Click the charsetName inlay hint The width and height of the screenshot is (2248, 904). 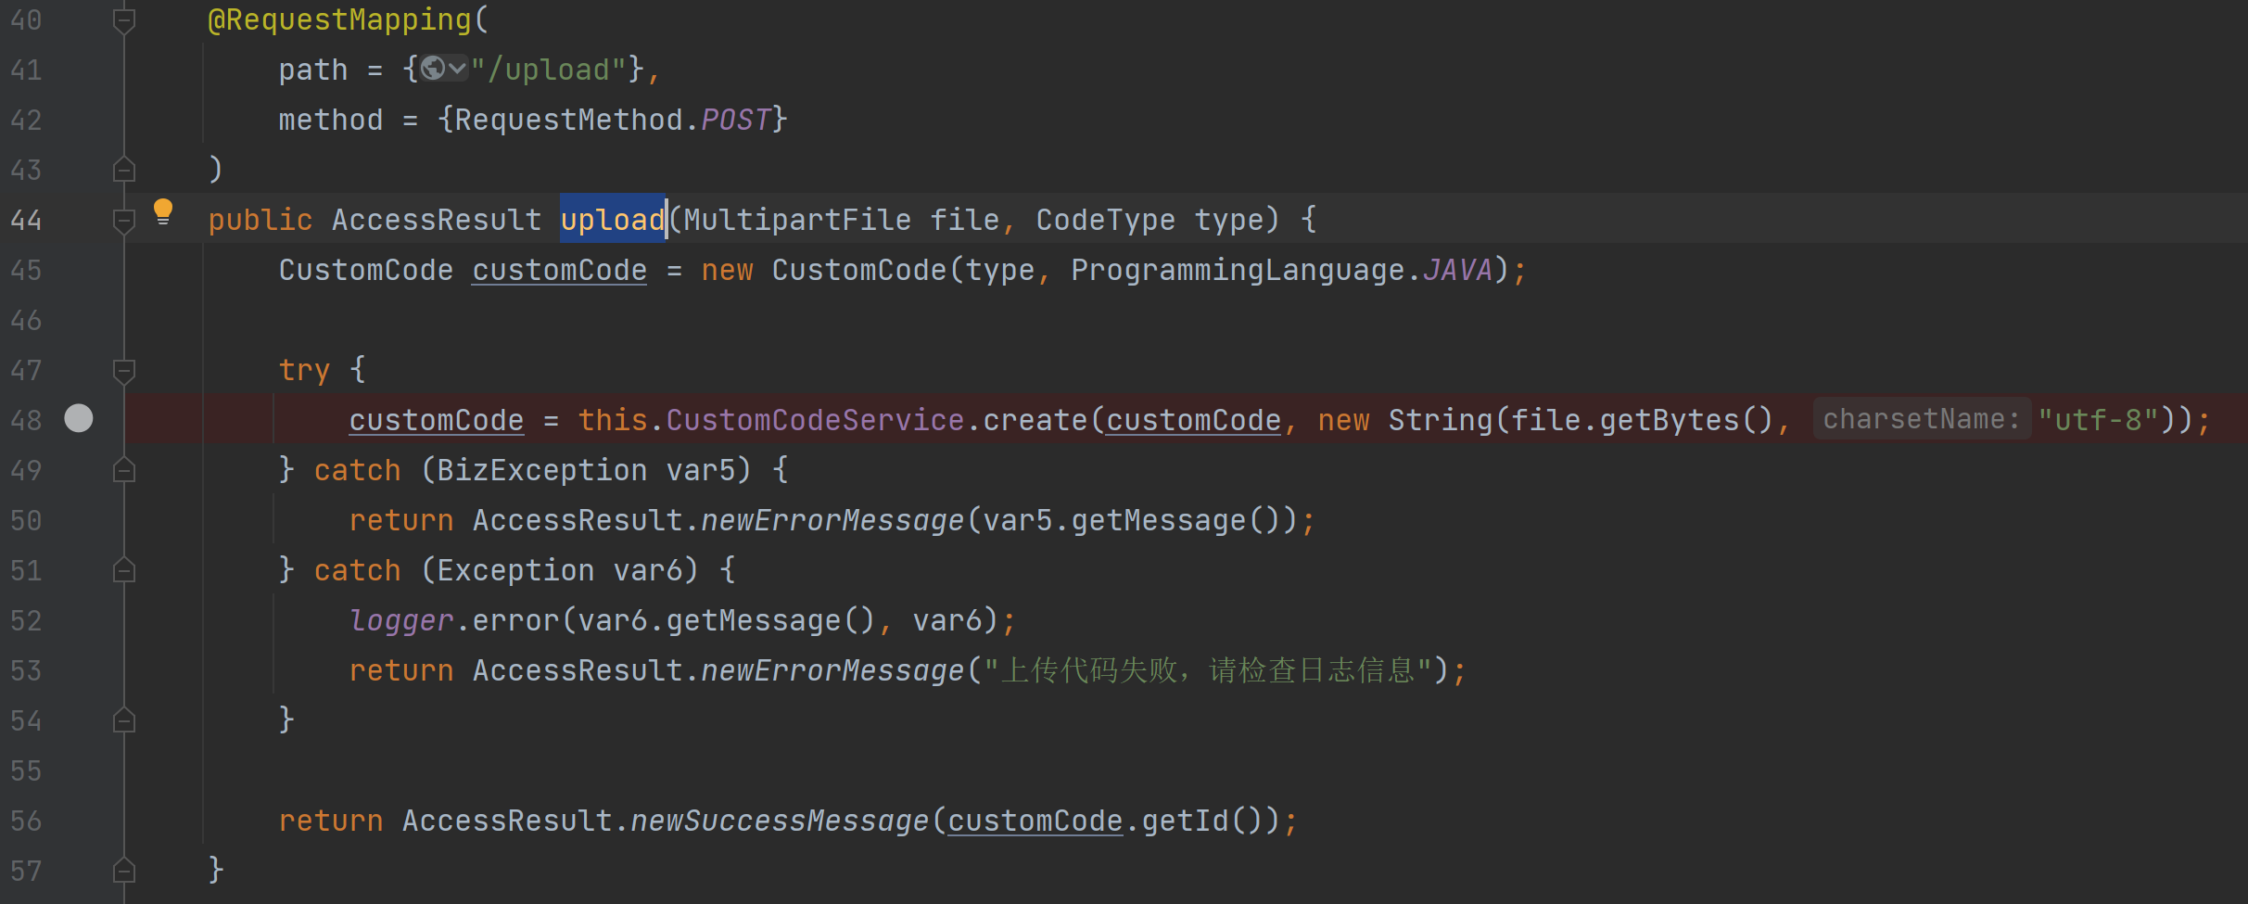point(1921,419)
